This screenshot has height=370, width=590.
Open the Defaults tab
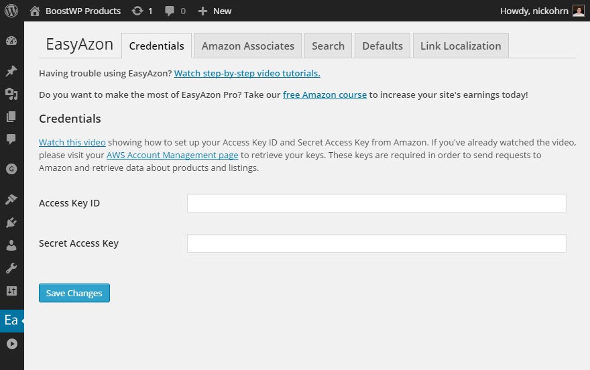pos(382,46)
